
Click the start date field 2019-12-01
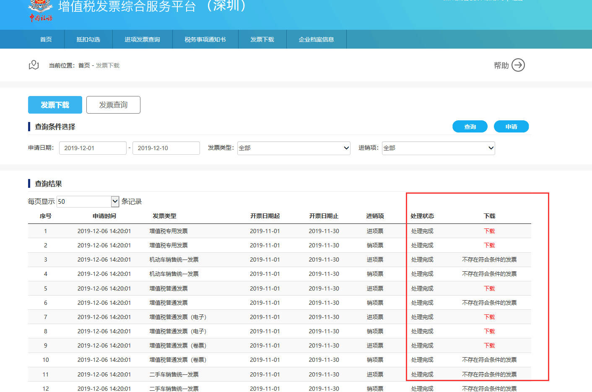tap(93, 148)
